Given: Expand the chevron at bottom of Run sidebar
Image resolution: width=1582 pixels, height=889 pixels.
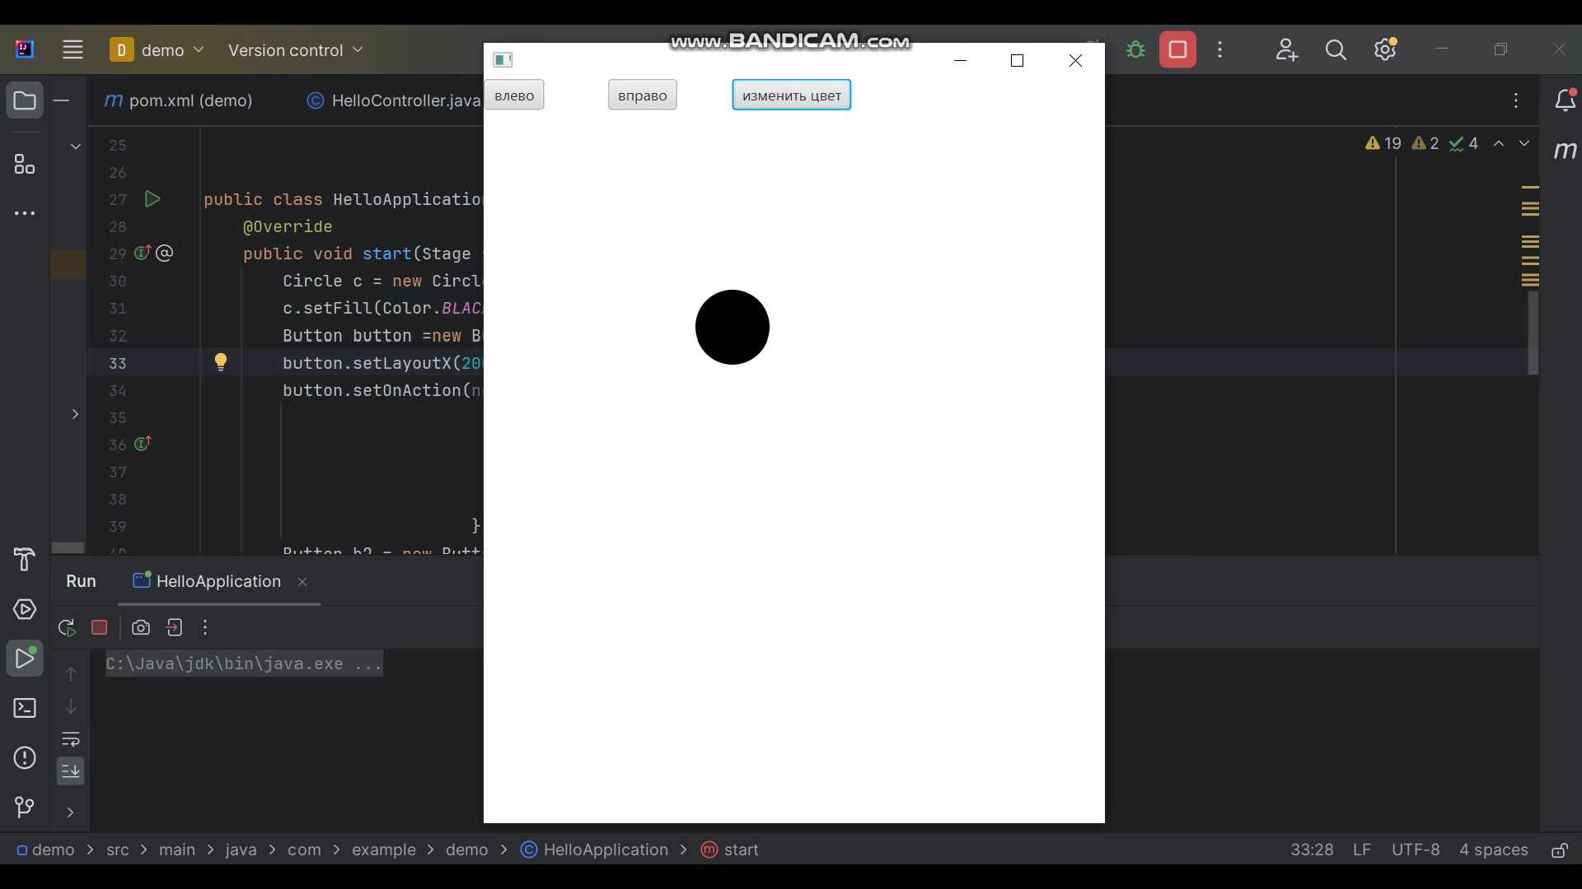Looking at the screenshot, I should tap(71, 813).
